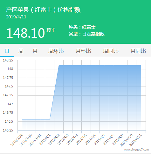Click the 种类：红富士 category text
151x154 pixels.
pos(82,27)
